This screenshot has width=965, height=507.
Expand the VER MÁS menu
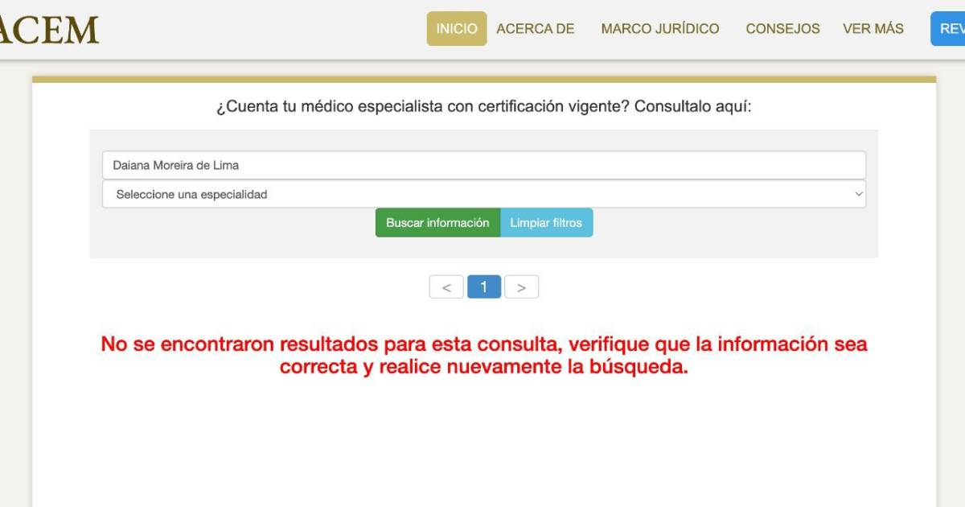click(873, 29)
